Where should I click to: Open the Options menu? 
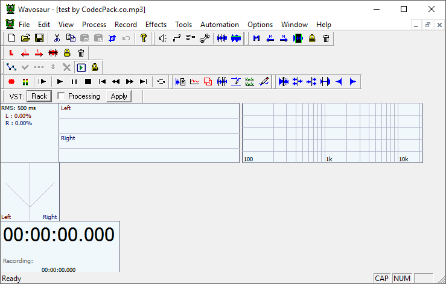pyautogui.click(x=260, y=25)
